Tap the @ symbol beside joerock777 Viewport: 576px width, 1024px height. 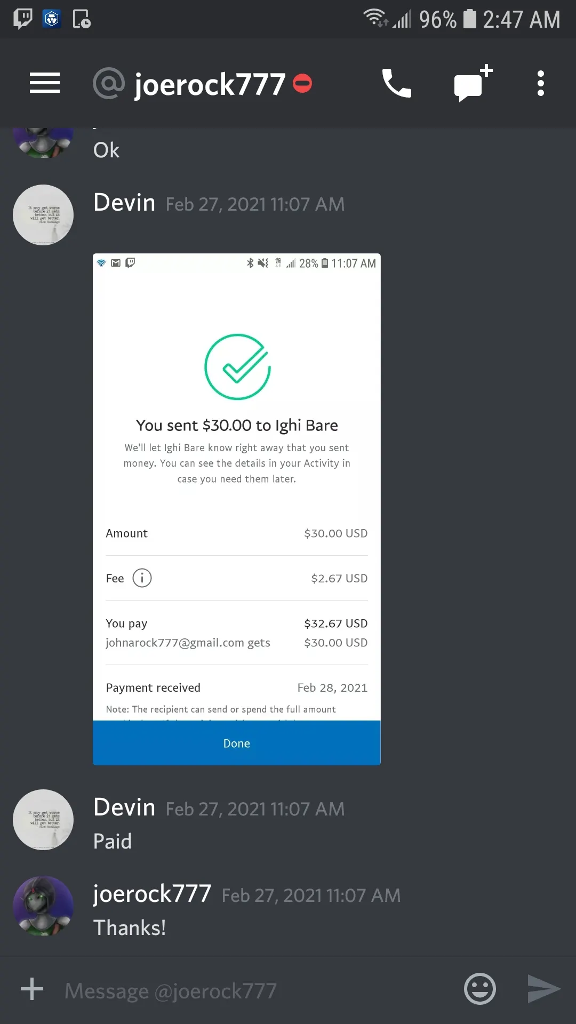coord(109,83)
